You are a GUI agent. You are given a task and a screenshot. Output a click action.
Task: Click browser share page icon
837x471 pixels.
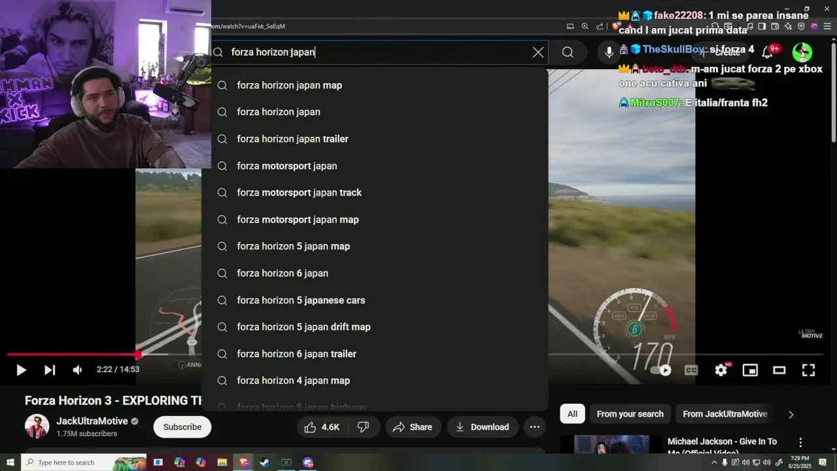tap(600, 26)
